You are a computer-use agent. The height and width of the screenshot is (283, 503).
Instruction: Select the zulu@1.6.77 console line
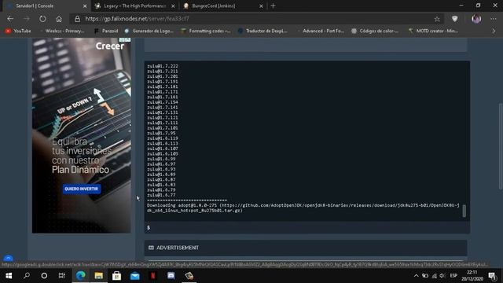[x=161, y=195]
